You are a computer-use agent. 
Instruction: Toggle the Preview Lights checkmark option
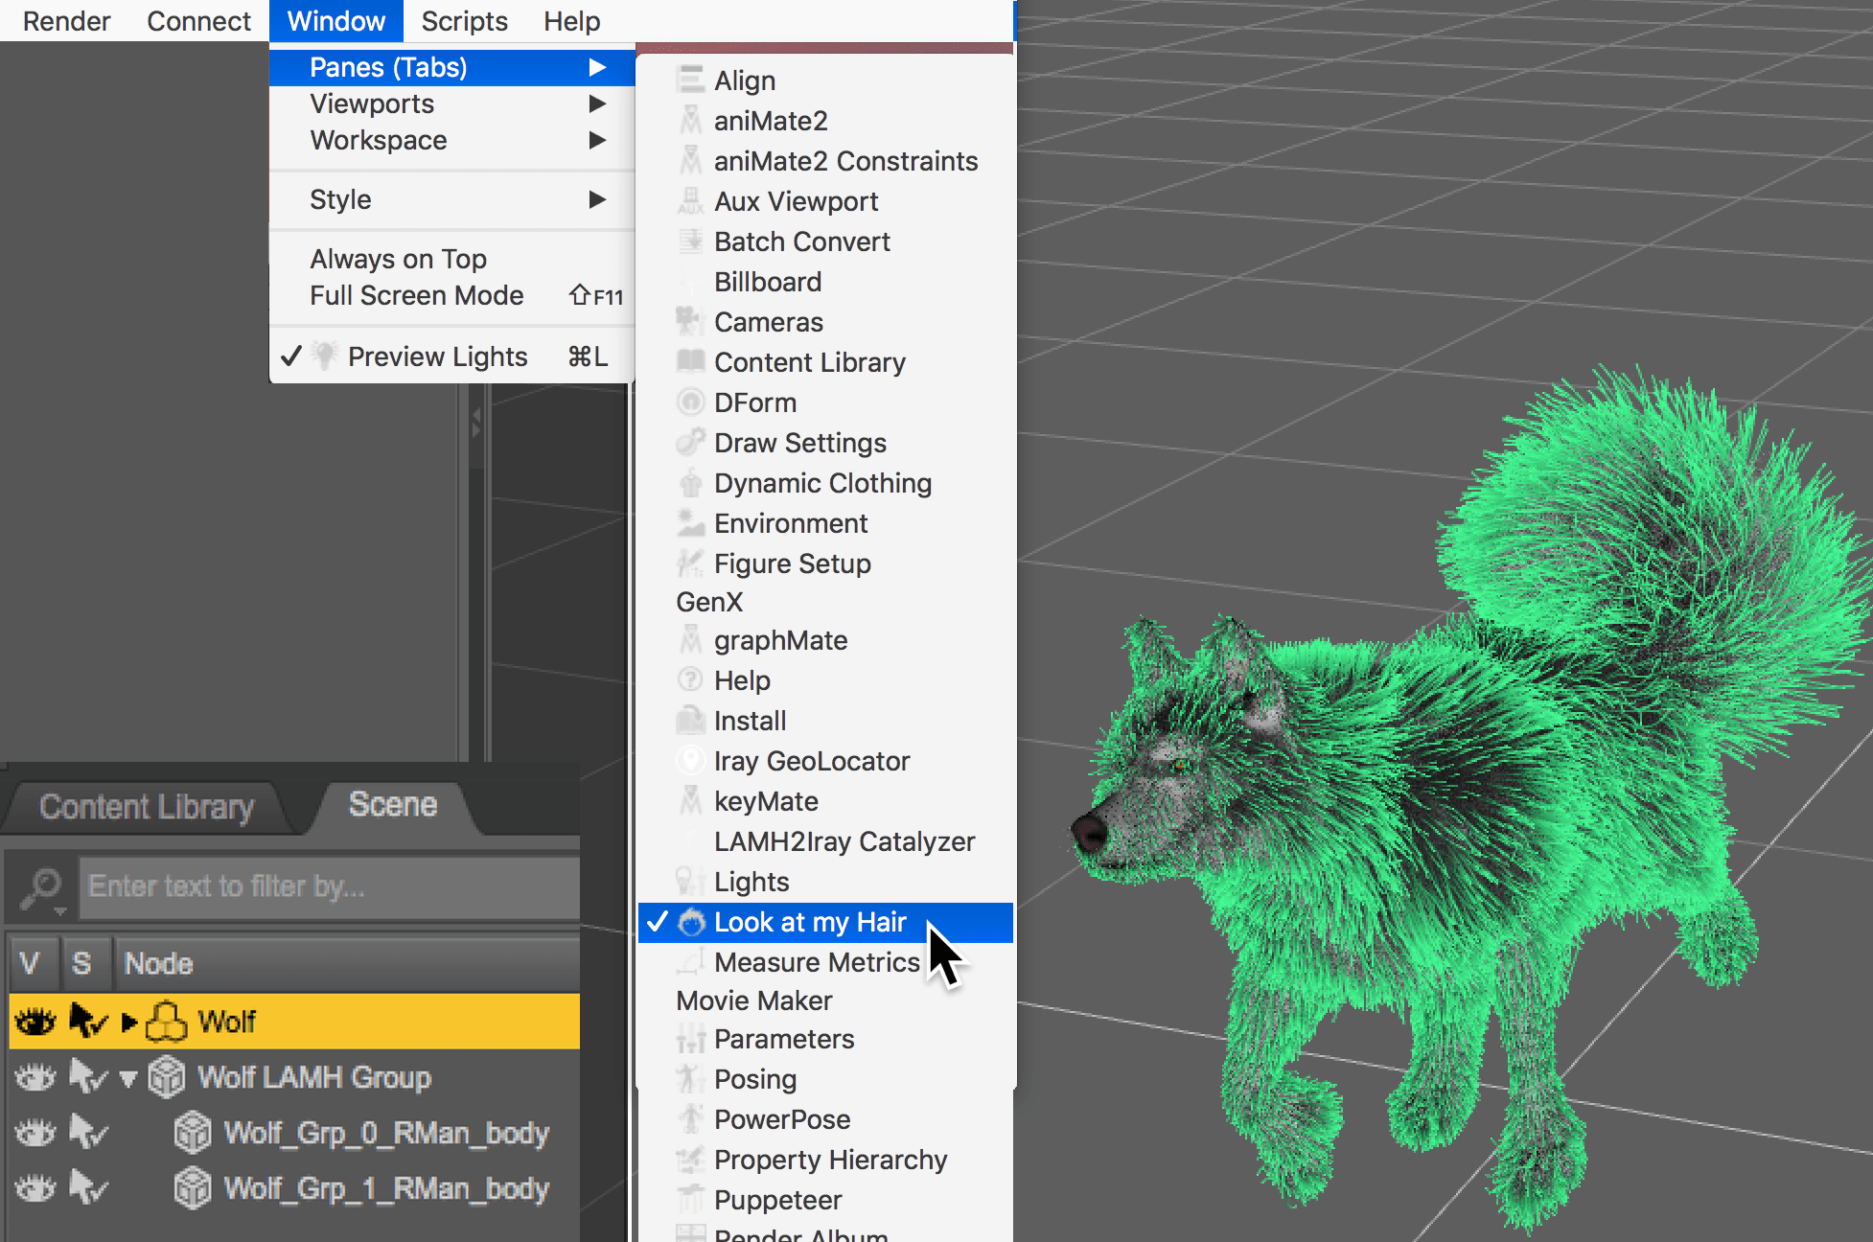[436, 356]
